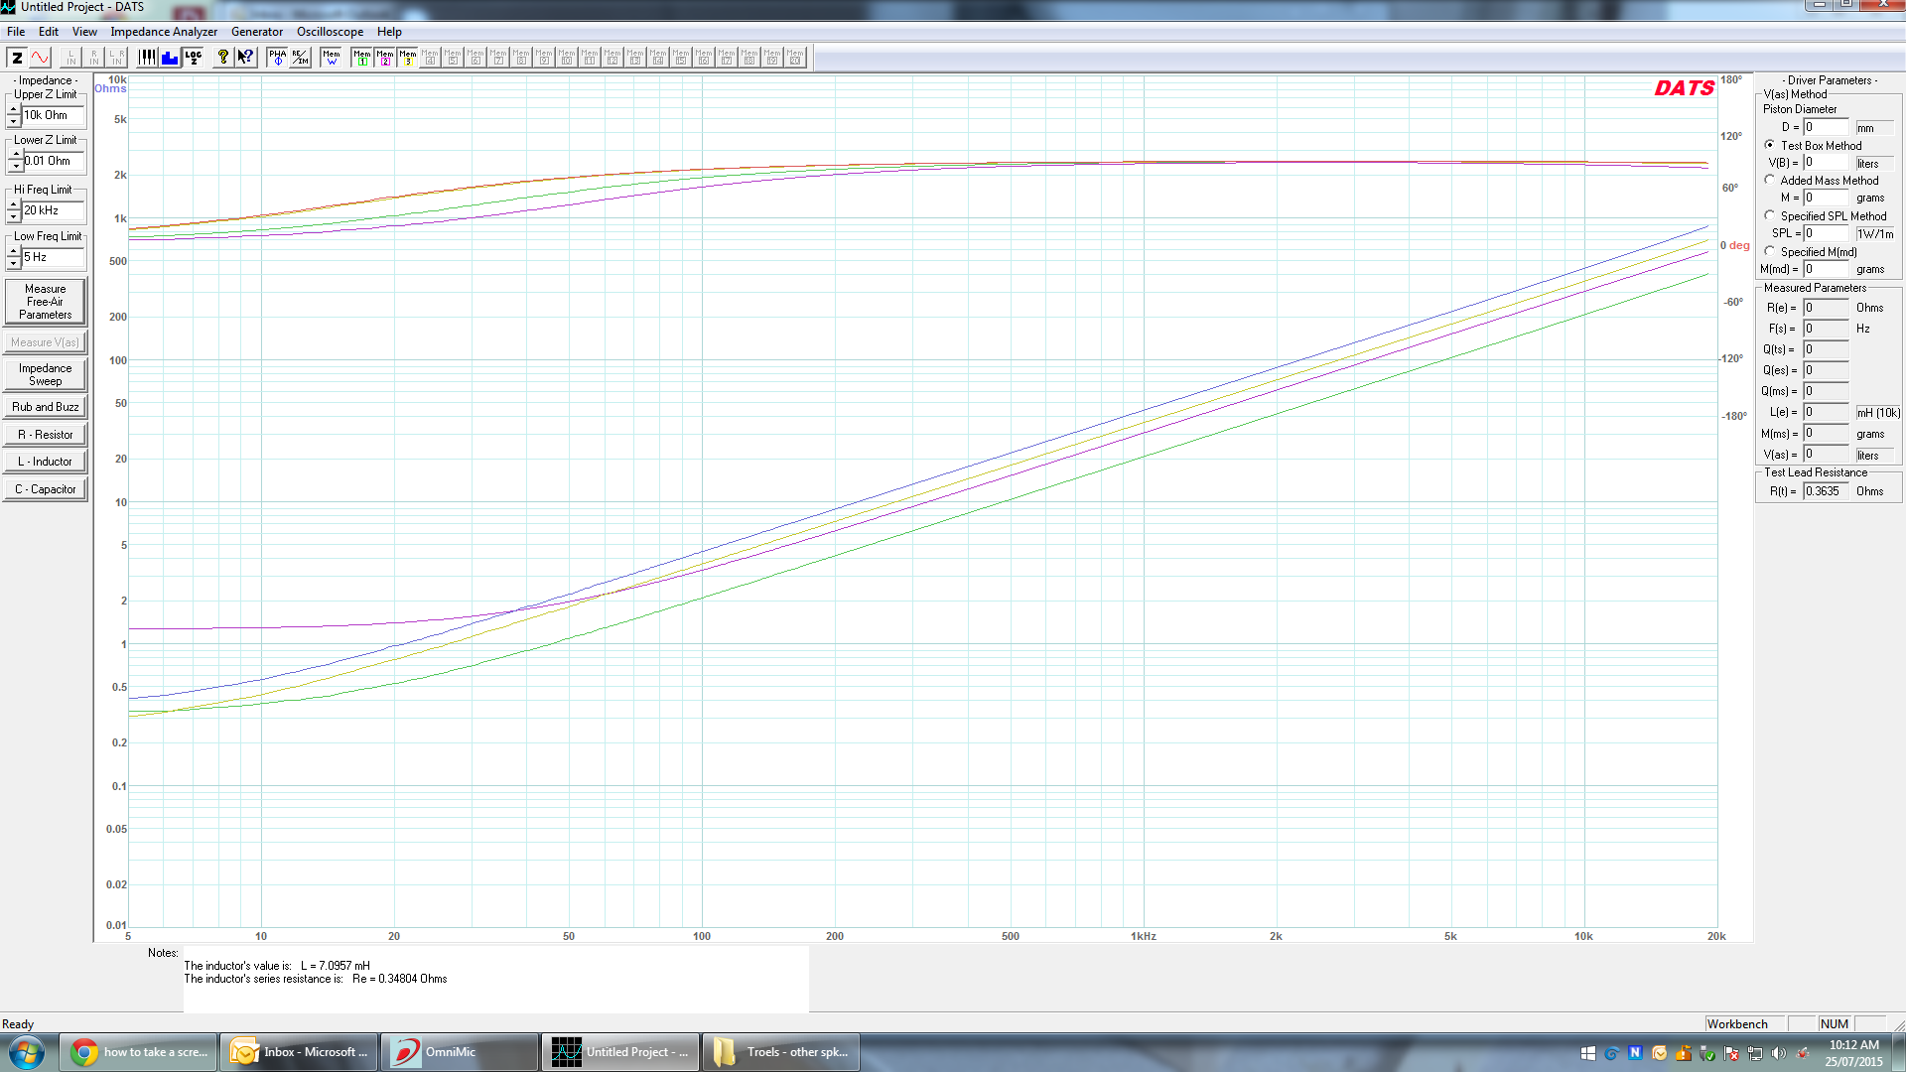Open the Windows Start menu orb
The width and height of the screenshot is (1906, 1072).
pos(27,1052)
